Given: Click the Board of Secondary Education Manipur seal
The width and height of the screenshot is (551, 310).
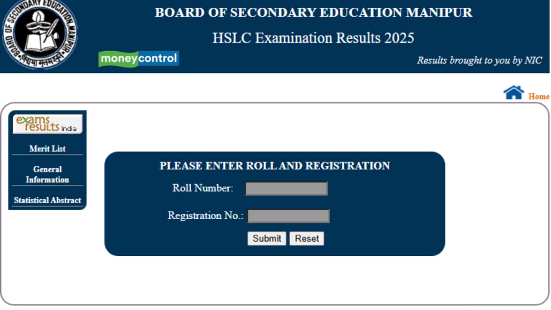Looking at the screenshot, I should 40,34.
